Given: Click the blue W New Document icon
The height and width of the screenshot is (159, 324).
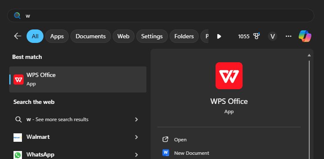Looking at the screenshot, I should pos(166,153).
